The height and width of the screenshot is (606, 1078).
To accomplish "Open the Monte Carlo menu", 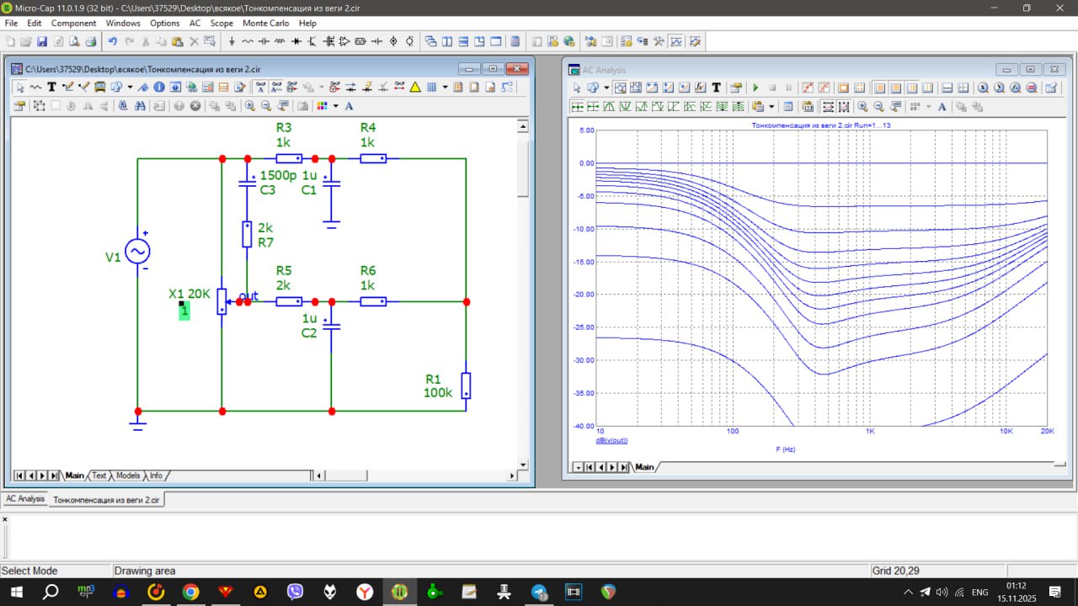I will click(x=266, y=23).
